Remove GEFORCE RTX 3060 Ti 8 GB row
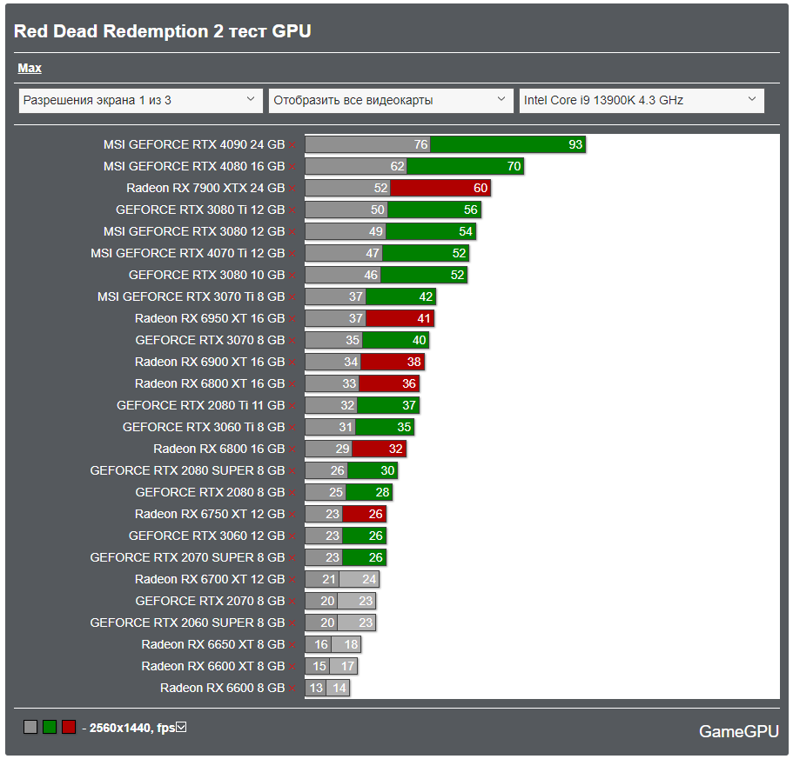 [292, 427]
